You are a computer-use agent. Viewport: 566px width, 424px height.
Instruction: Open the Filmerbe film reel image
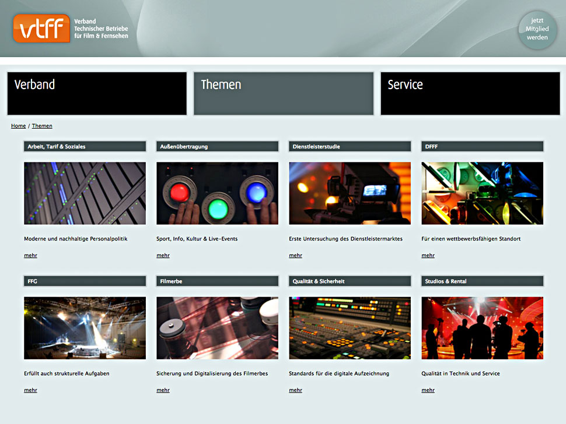point(217,328)
